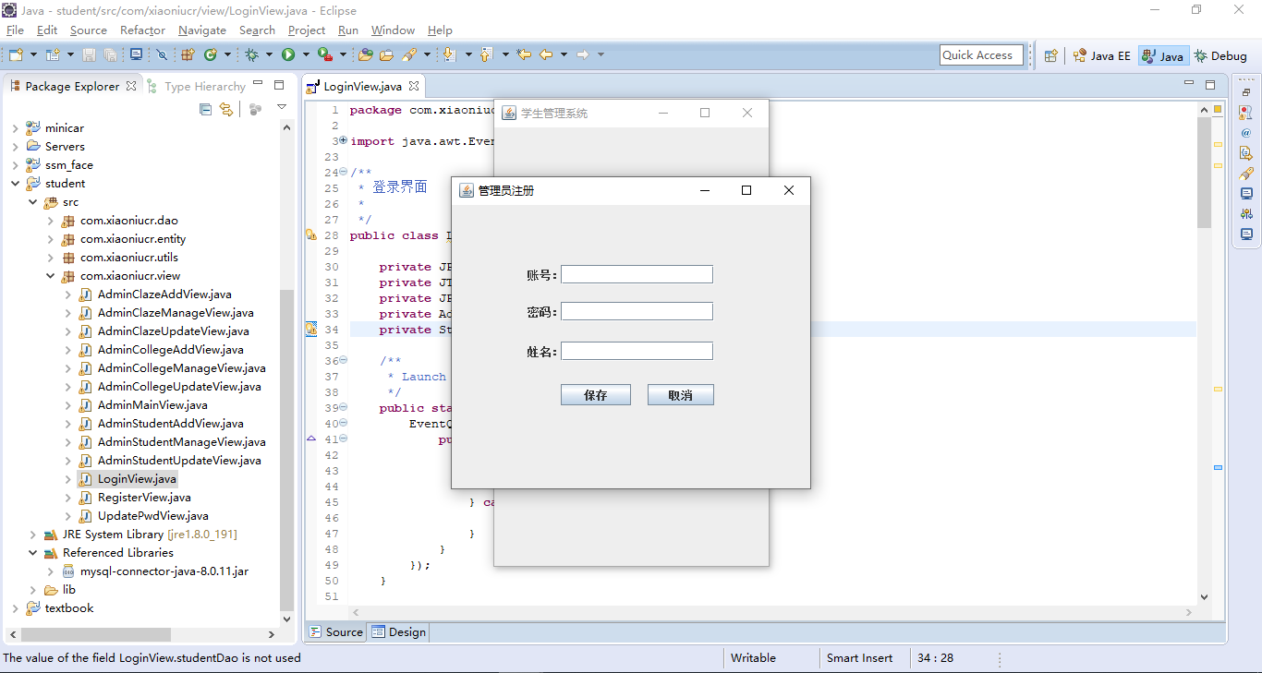Open the Project menu

(307, 30)
